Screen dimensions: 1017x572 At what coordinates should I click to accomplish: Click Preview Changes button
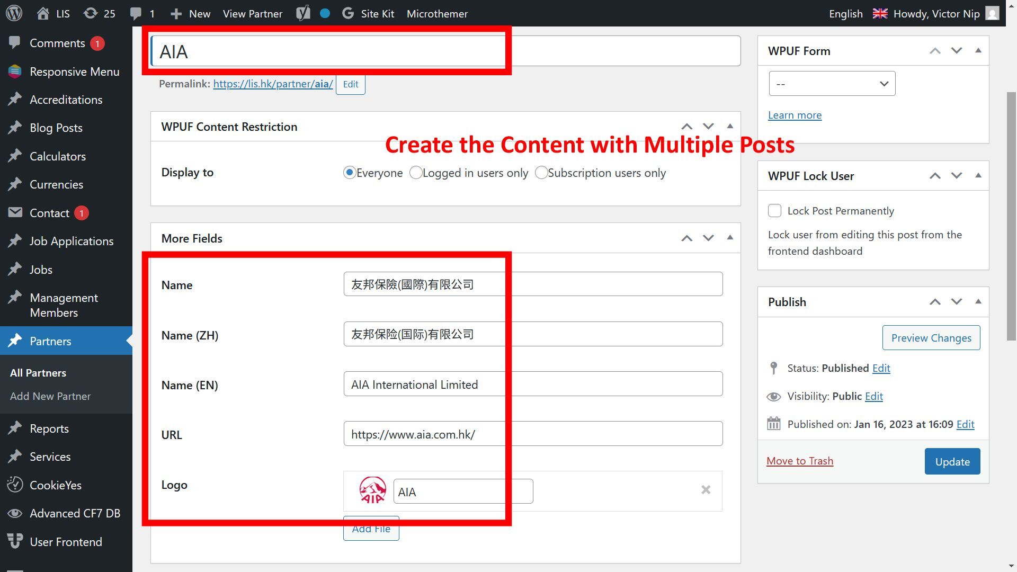click(x=931, y=338)
